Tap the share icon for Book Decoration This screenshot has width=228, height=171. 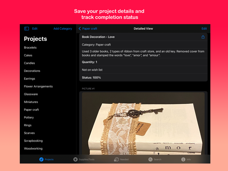pos(203,37)
